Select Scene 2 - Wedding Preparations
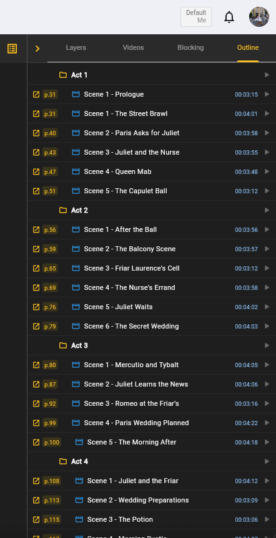 click(138, 500)
